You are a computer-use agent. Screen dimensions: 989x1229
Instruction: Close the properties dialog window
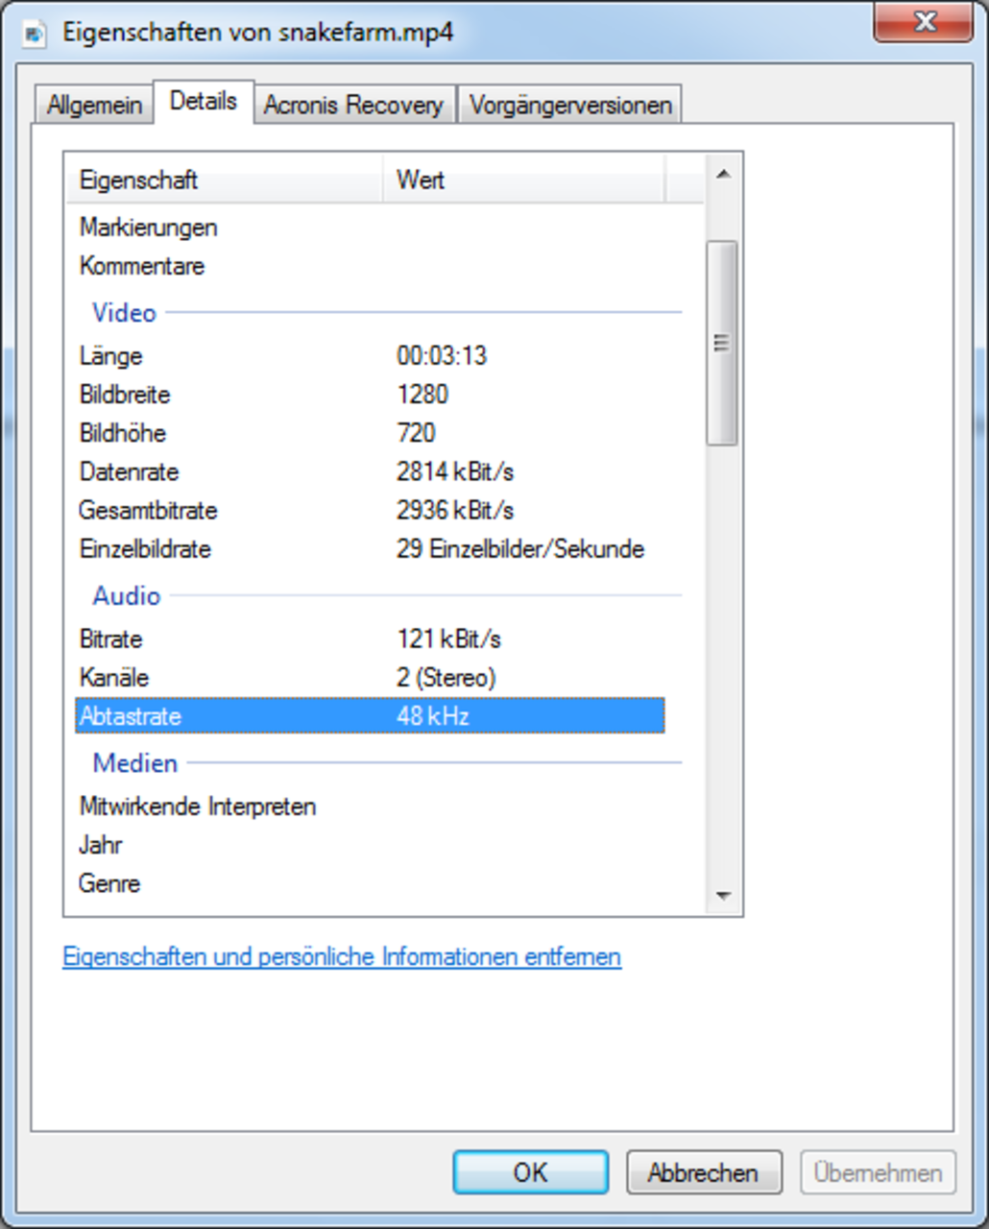923,24
